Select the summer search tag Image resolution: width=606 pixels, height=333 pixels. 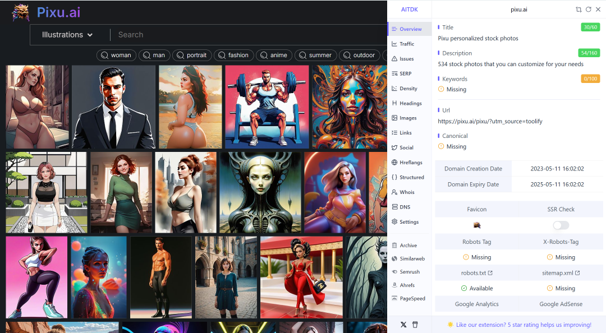pyautogui.click(x=316, y=55)
